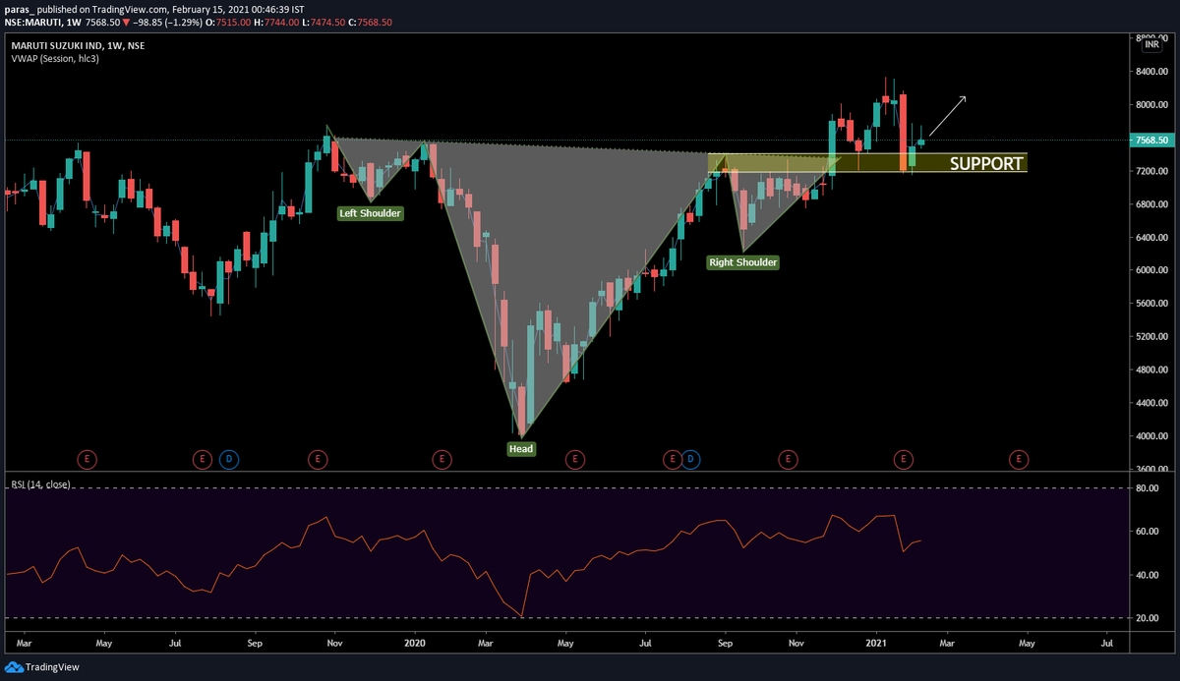This screenshot has width=1180, height=681.
Task: Click price axis value 4800.00
Action: click(1150, 370)
